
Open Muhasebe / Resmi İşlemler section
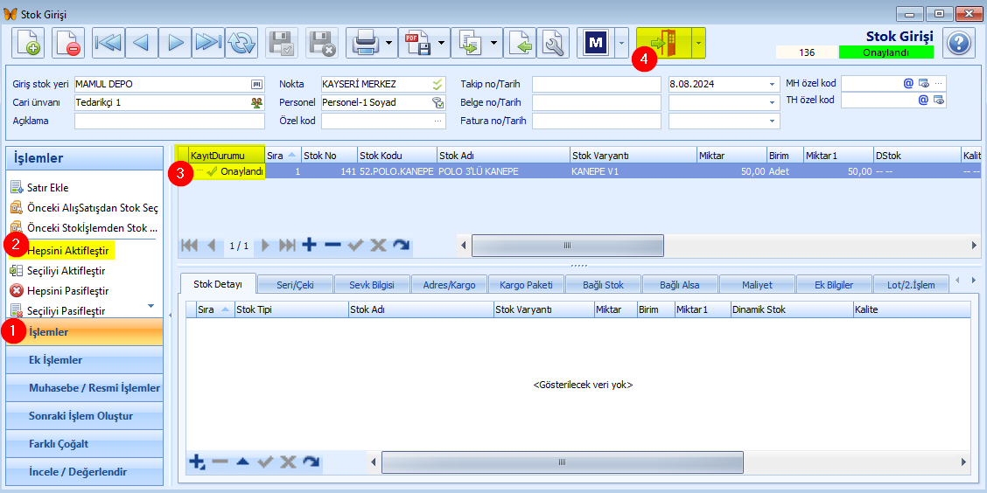85,388
